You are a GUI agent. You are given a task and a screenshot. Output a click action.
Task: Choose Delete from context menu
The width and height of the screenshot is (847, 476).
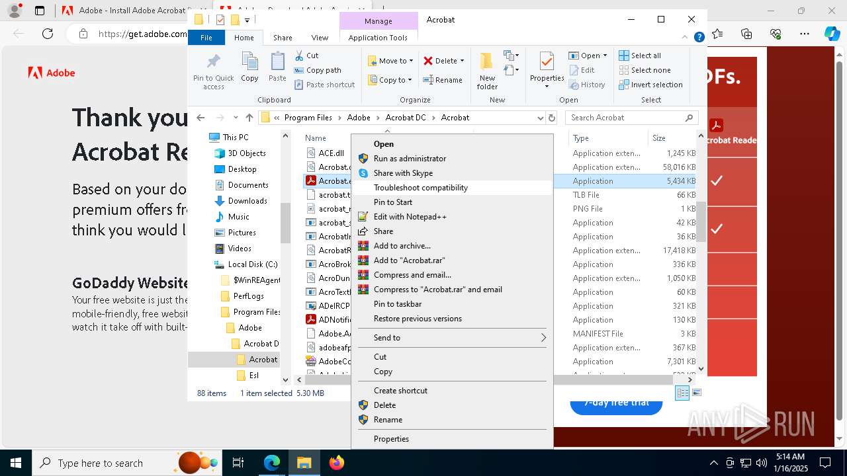click(452, 405)
